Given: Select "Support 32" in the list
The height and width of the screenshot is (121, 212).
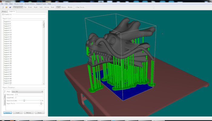Looking at the screenshot, I should click(x=8, y=48).
